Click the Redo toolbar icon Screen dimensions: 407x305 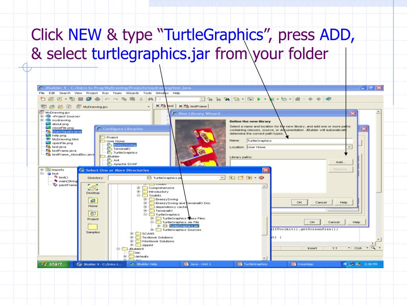click(x=116, y=99)
